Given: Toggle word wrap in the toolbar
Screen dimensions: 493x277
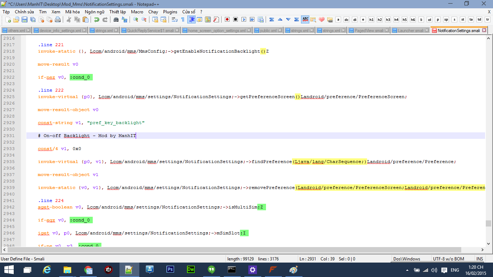Looking at the screenshot, I should click(175, 19).
